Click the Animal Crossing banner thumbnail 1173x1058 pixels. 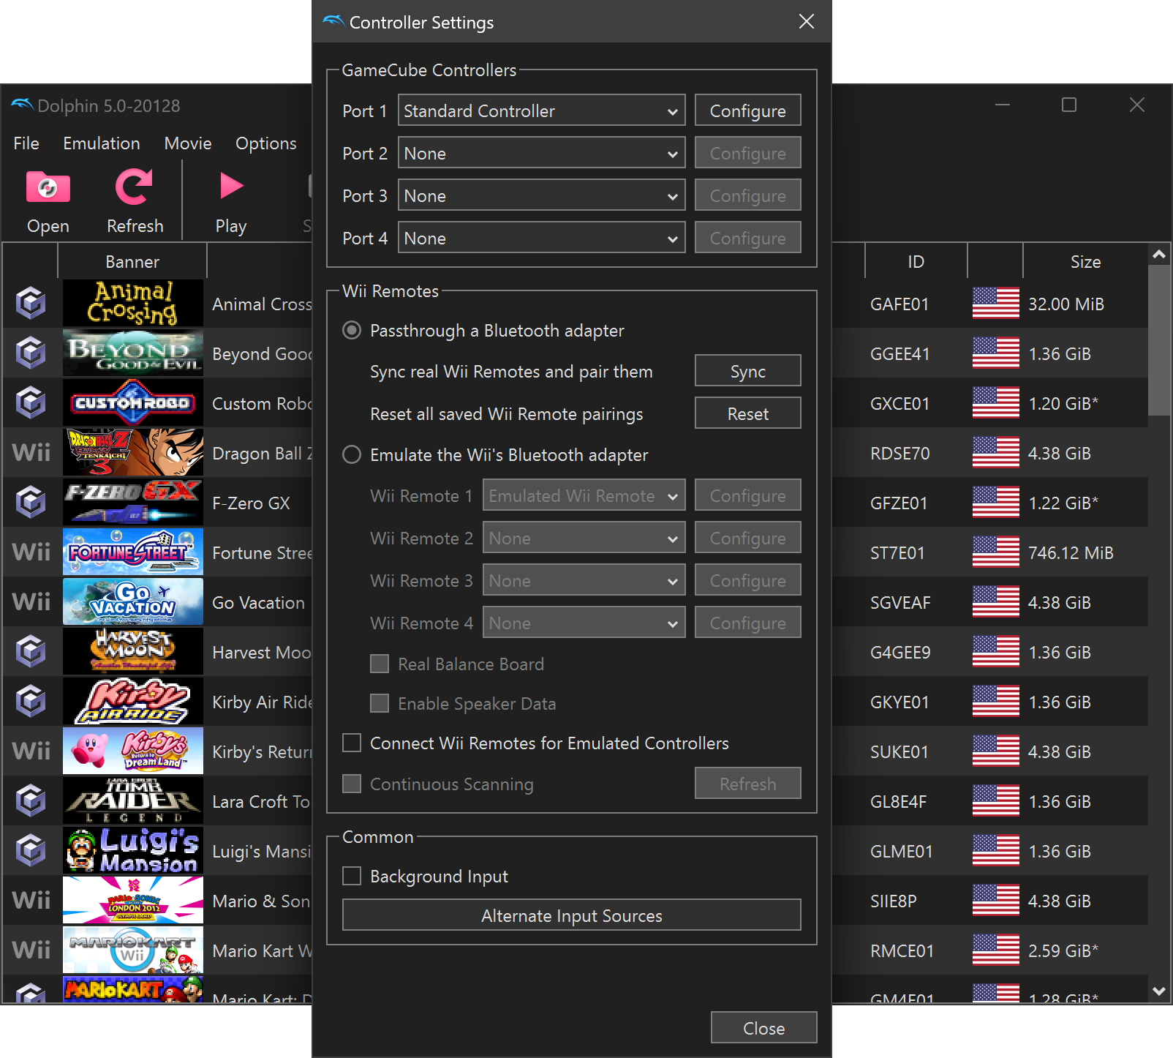pos(133,303)
